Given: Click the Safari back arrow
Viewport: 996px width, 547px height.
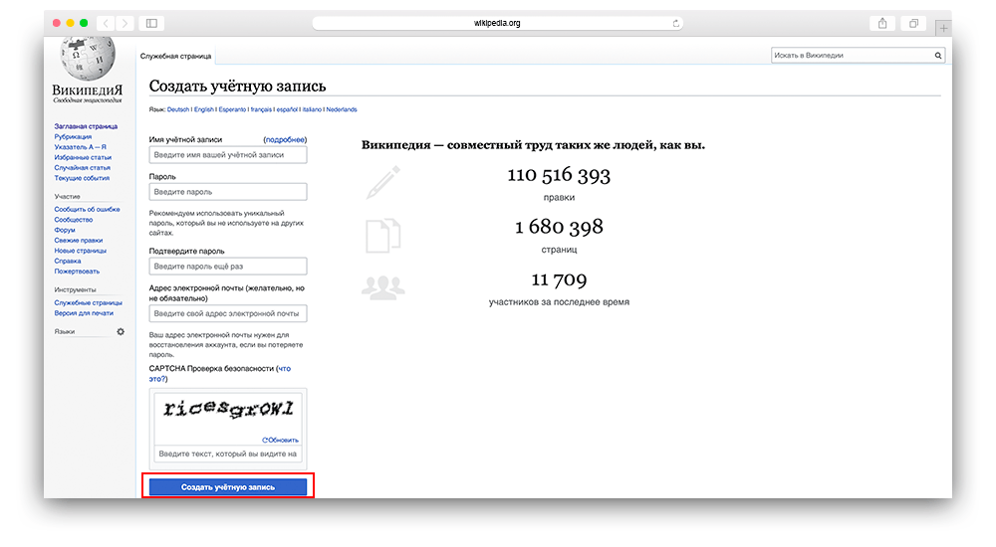Looking at the screenshot, I should (107, 24).
